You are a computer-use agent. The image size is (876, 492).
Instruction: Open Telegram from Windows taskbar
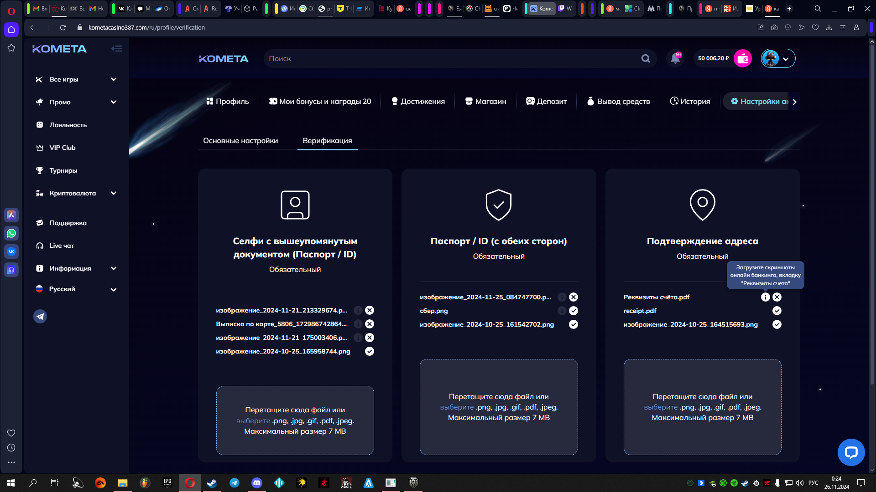pos(235,483)
